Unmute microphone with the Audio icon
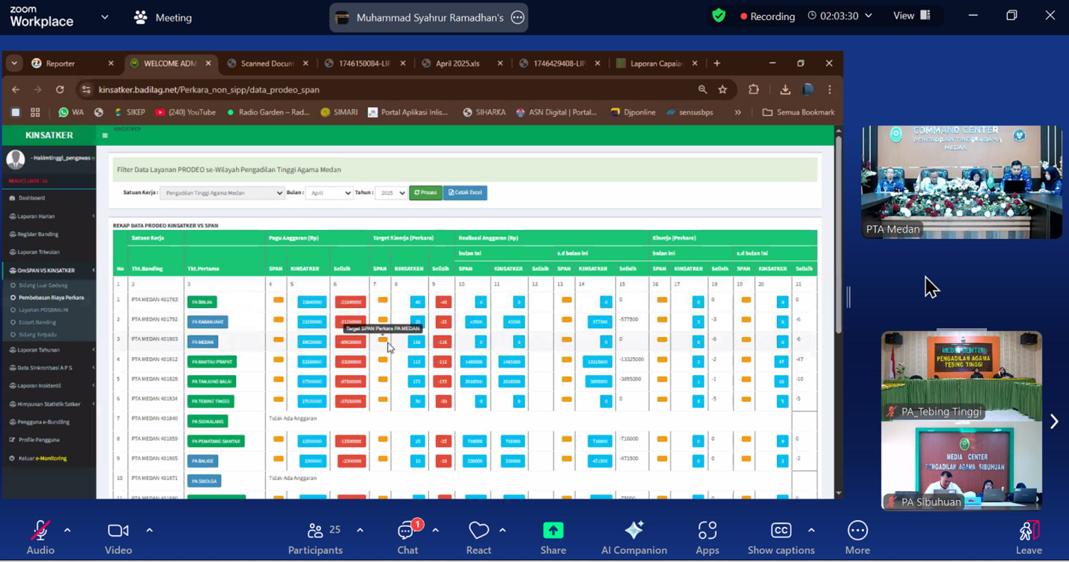This screenshot has height=562, width=1069. (x=40, y=530)
